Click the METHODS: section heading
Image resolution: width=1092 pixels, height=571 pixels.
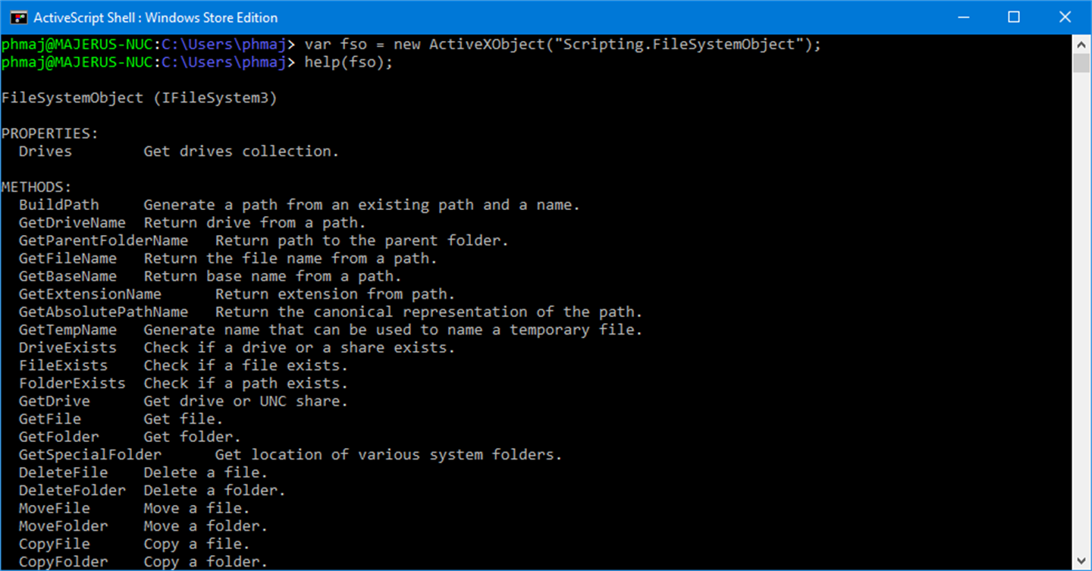tap(36, 187)
